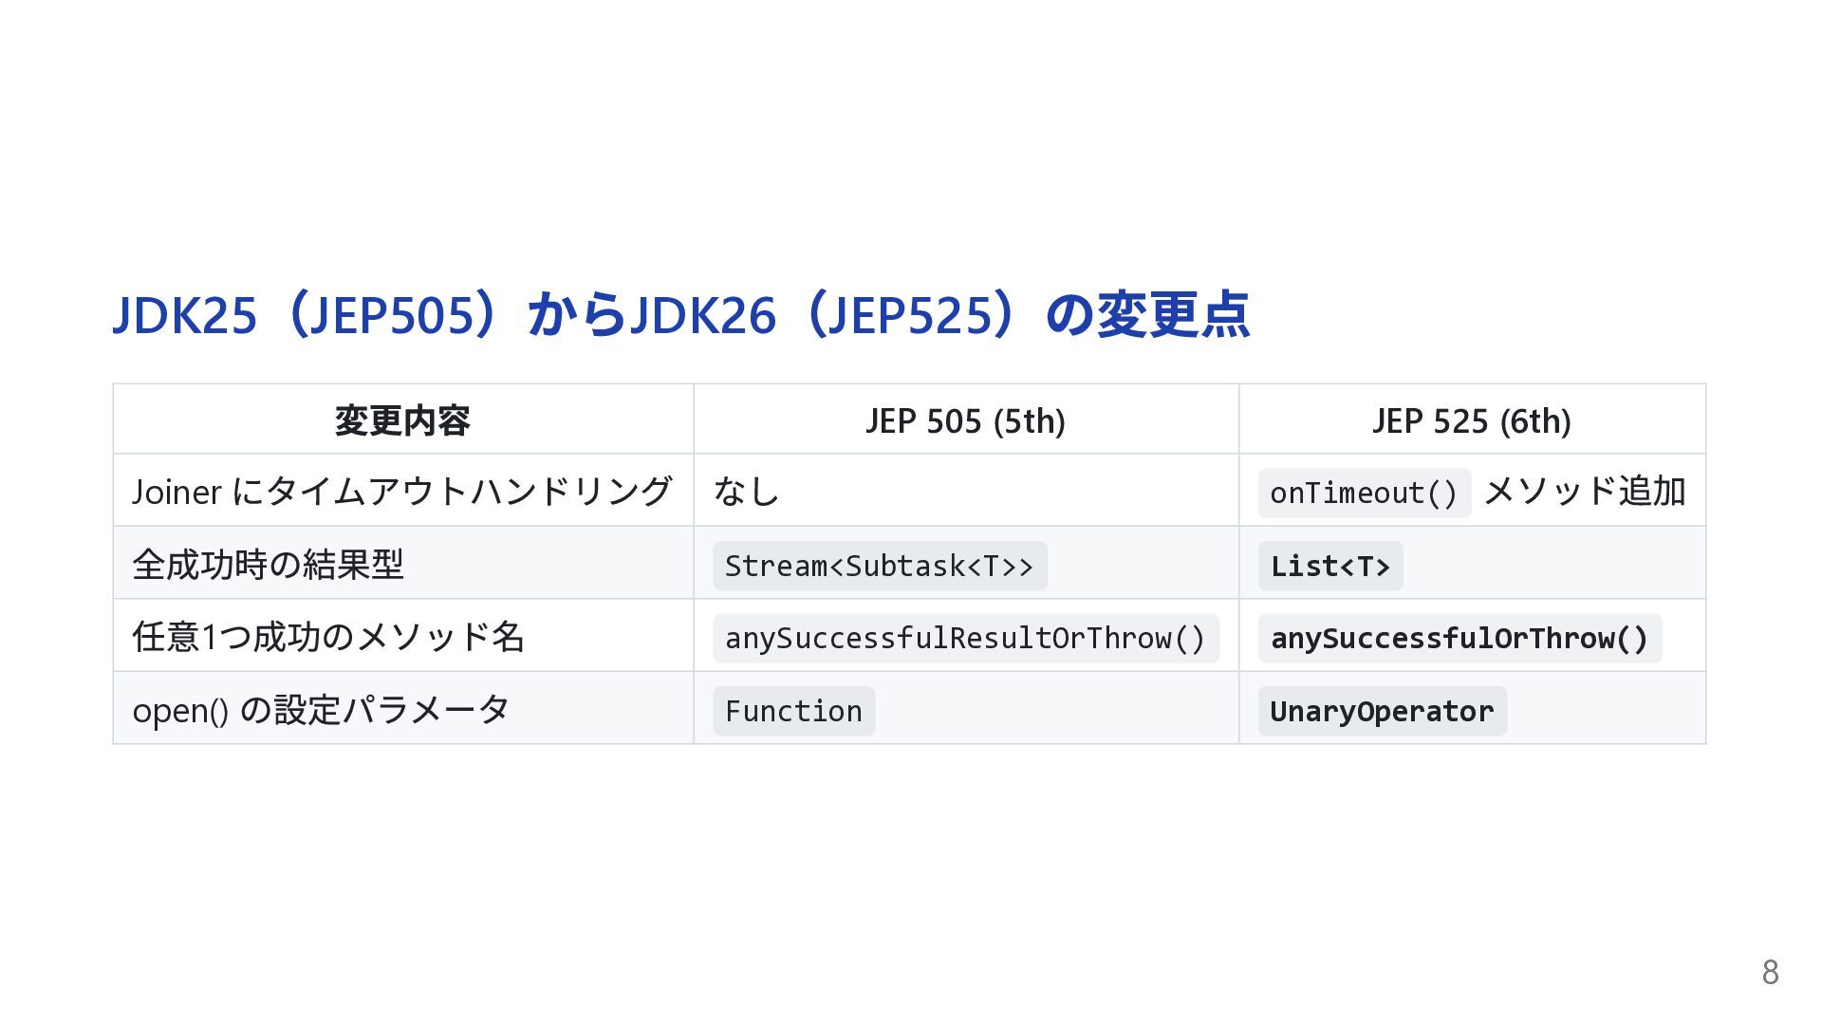
Task: Click the メソッド追加 text
Action: pos(1585,492)
